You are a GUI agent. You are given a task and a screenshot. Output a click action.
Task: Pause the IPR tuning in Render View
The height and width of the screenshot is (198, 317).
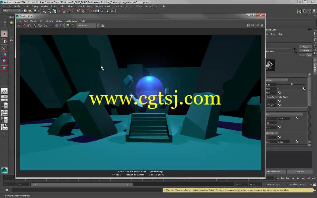(x=248, y=25)
